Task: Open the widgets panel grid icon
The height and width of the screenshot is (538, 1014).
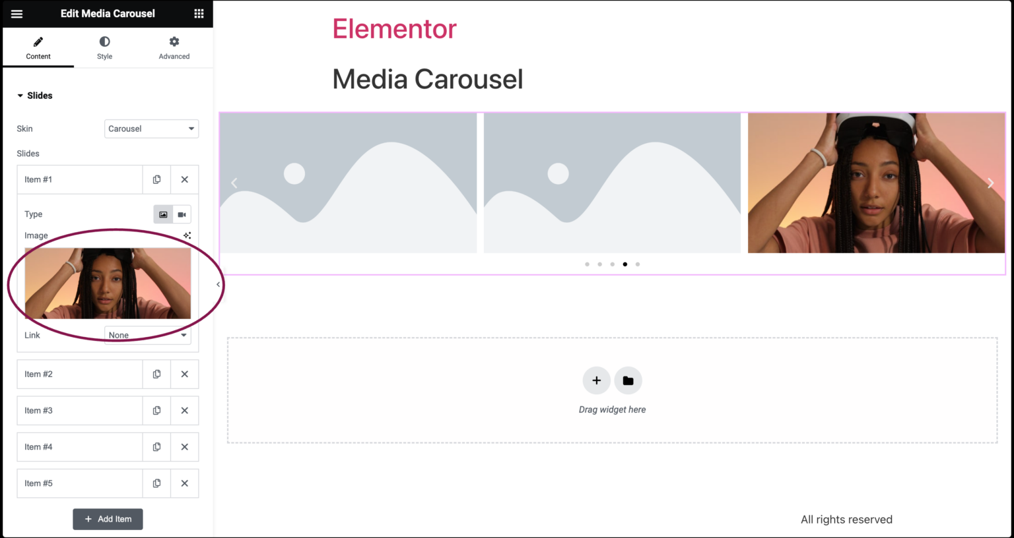Action: pyautogui.click(x=199, y=13)
